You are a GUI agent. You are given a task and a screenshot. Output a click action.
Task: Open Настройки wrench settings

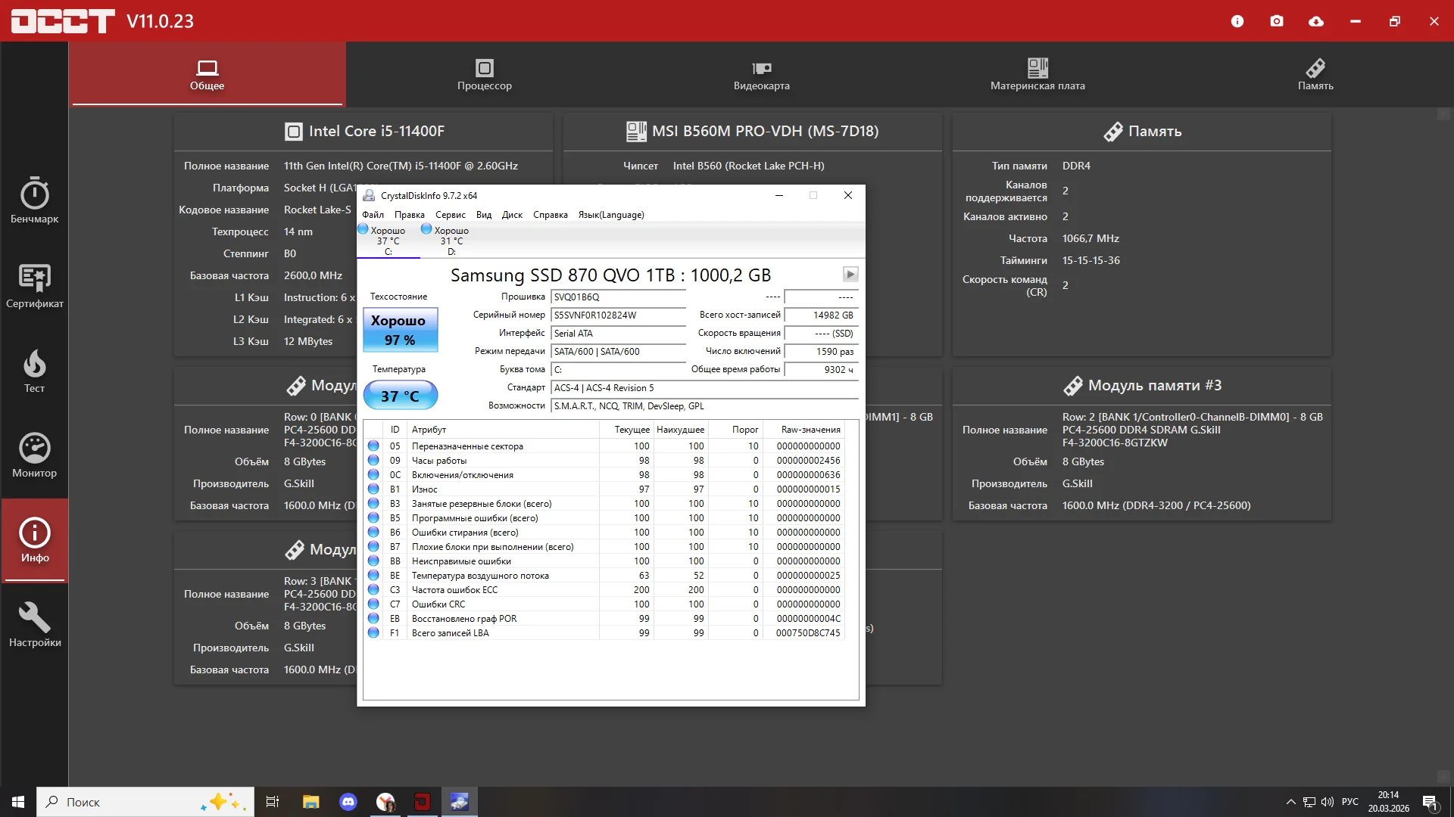click(x=34, y=625)
